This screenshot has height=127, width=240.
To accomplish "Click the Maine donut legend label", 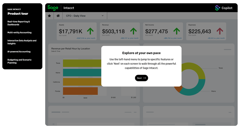I will (x=214, y=91).
